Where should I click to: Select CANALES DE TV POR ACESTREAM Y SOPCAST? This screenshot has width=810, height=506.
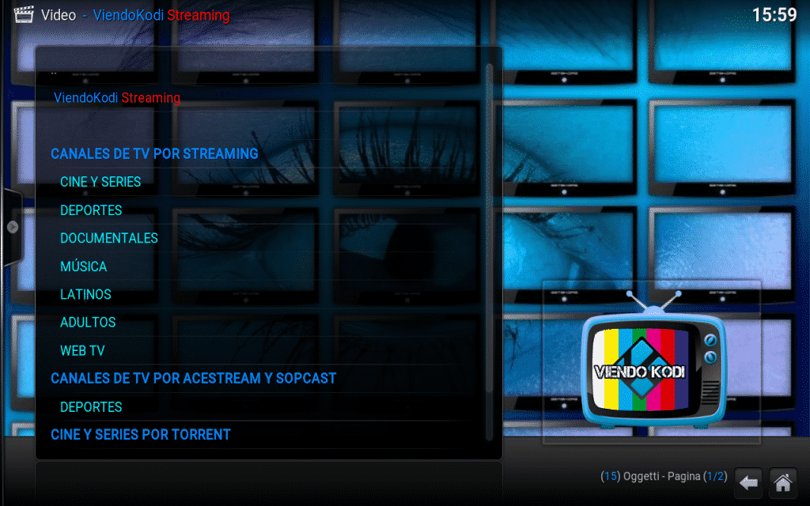[x=194, y=379]
